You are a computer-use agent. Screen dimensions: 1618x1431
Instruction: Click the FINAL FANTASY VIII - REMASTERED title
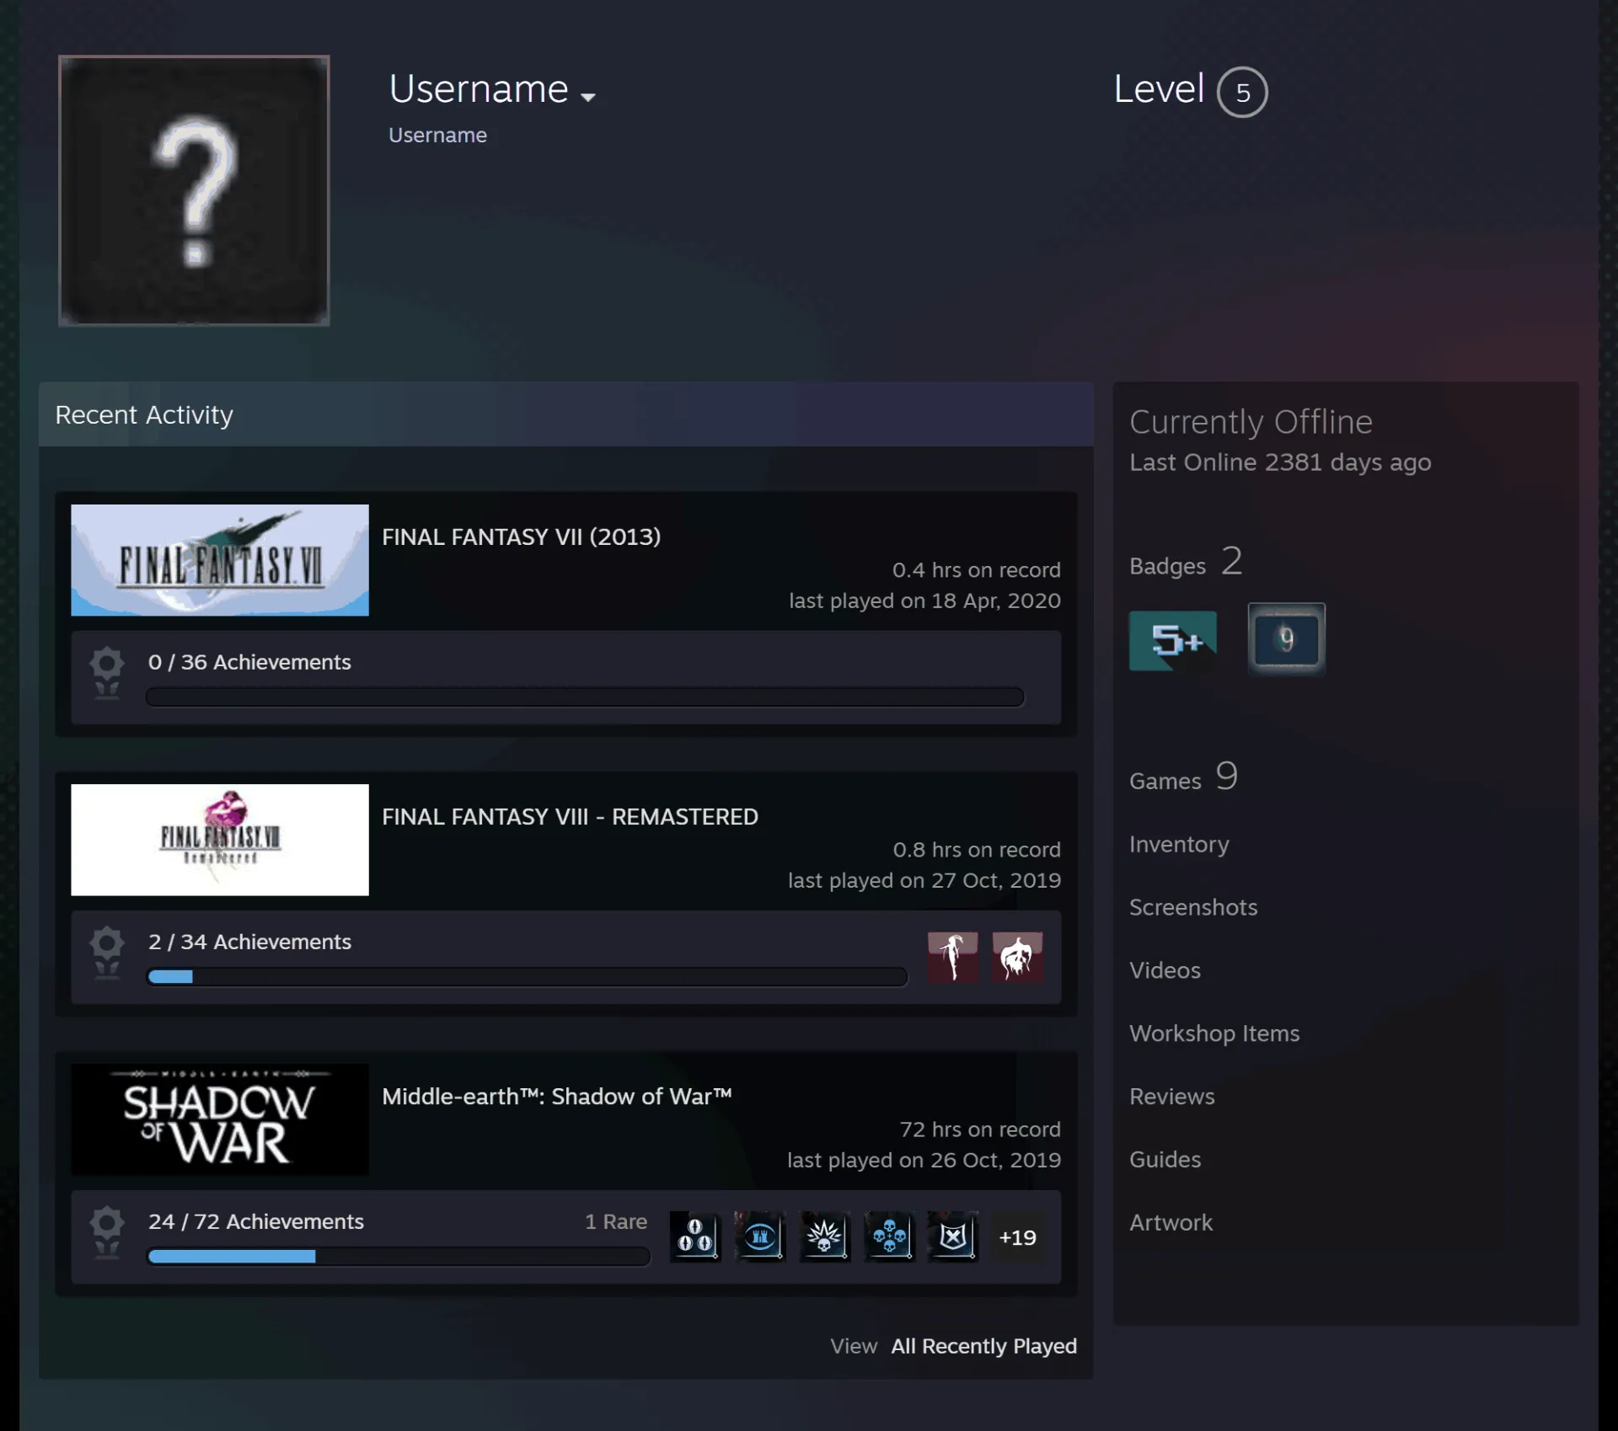click(570, 816)
